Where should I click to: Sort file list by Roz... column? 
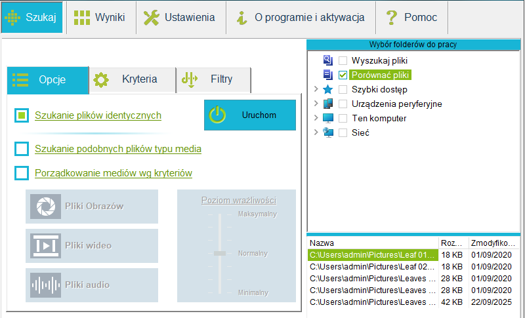(453, 243)
